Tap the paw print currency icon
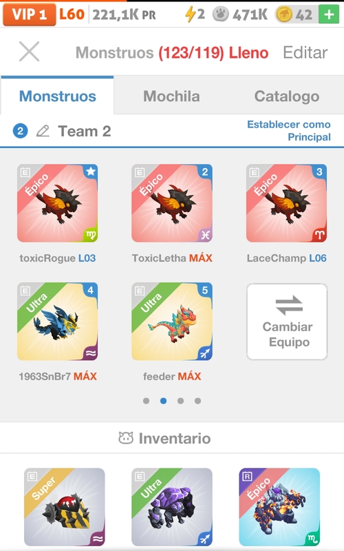This screenshot has height=551, width=344. coord(220,14)
